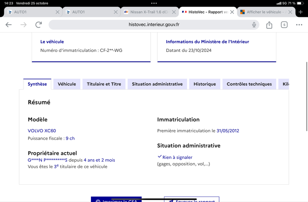Open the Situation administrative tab
This screenshot has width=308, height=202.
tap(157, 84)
